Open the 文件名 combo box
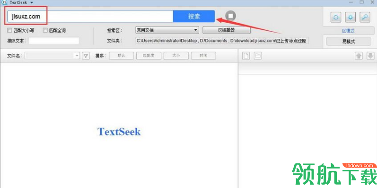Screen dimensions: 377x188 pos(52,55)
